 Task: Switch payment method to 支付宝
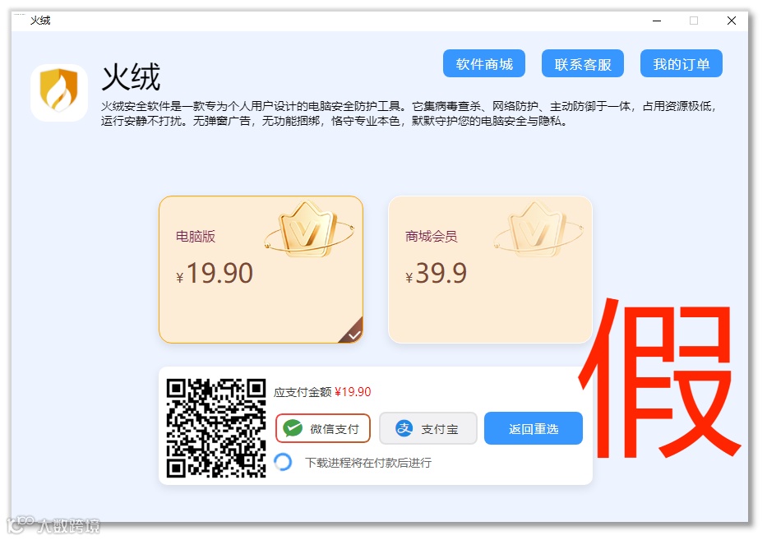(x=428, y=428)
